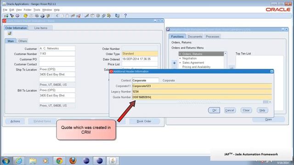Click the yellow Save toolbar icon

pos(26,16)
